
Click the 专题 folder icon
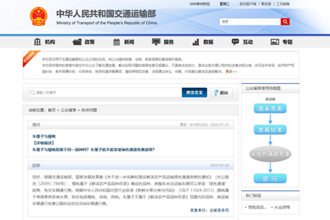tap(274, 42)
